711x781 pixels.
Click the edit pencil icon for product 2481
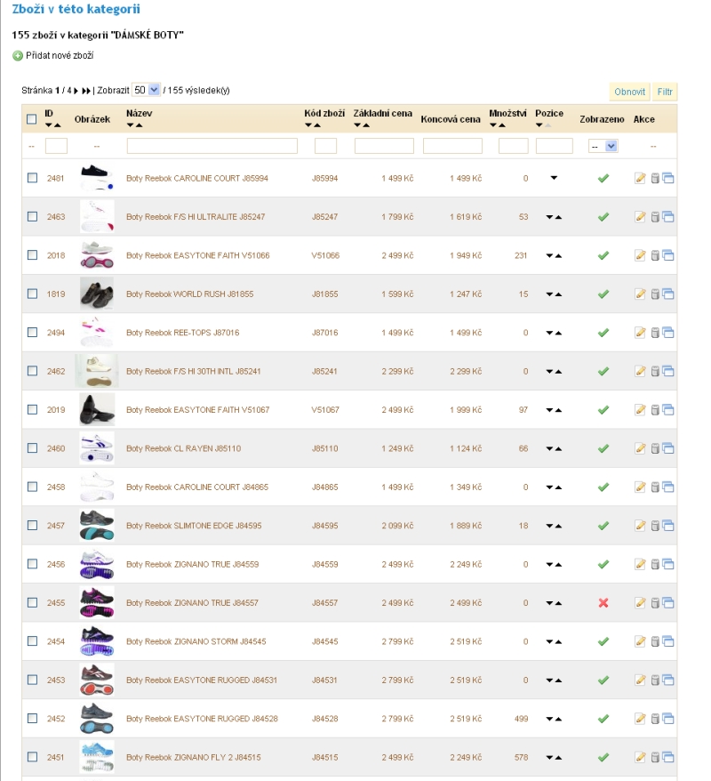tap(640, 178)
